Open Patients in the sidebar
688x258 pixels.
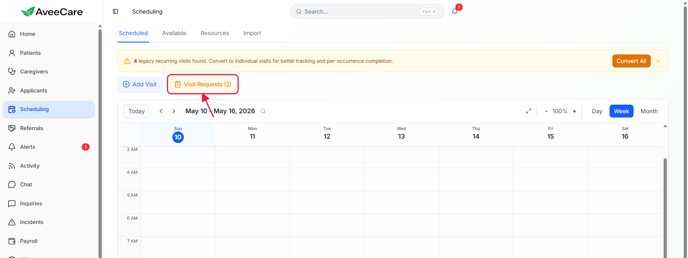coord(49,53)
